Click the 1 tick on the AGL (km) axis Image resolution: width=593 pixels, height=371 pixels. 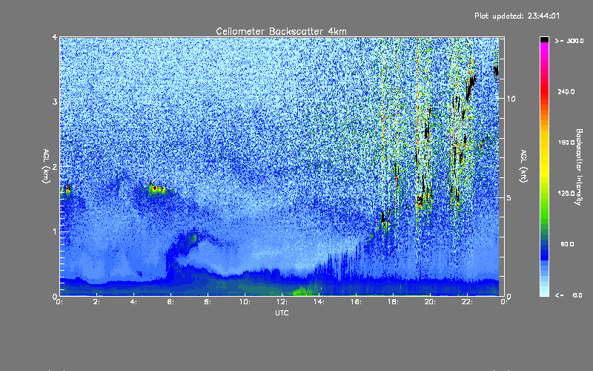coord(55,232)
